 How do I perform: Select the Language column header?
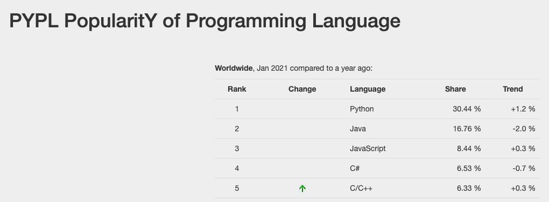tap(368, 89)
